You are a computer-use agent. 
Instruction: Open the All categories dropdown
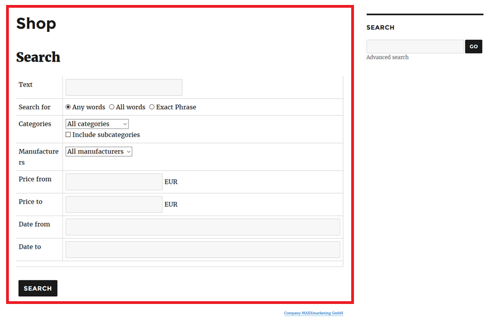pos(97,124)
